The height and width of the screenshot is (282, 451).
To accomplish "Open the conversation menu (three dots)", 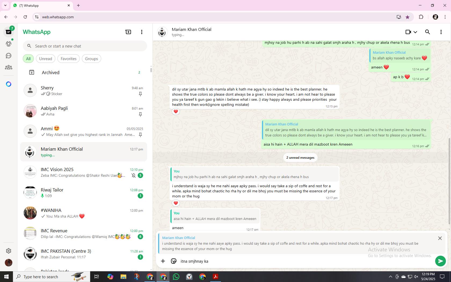I will (441, 32).
